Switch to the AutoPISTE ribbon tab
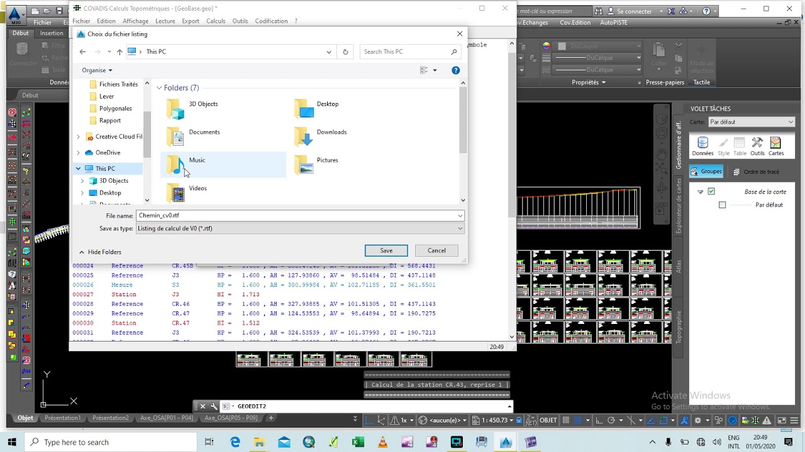 [614, 23]
